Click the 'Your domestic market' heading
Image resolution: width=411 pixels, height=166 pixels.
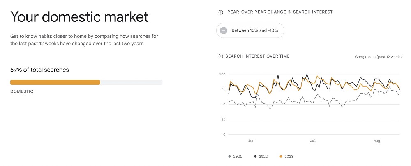tap(79, 17)
